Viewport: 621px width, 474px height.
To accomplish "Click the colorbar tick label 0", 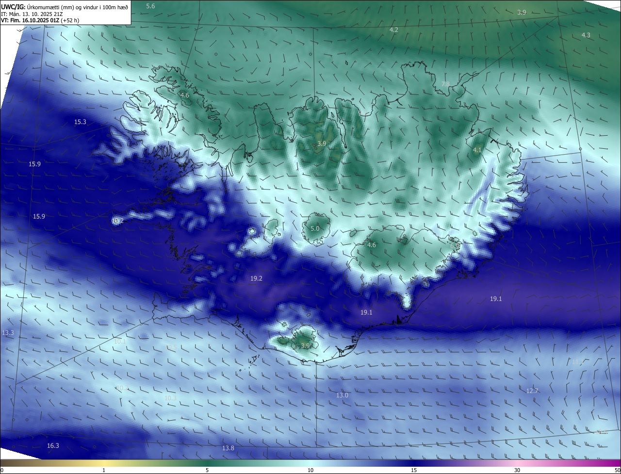I will [2, 470].
